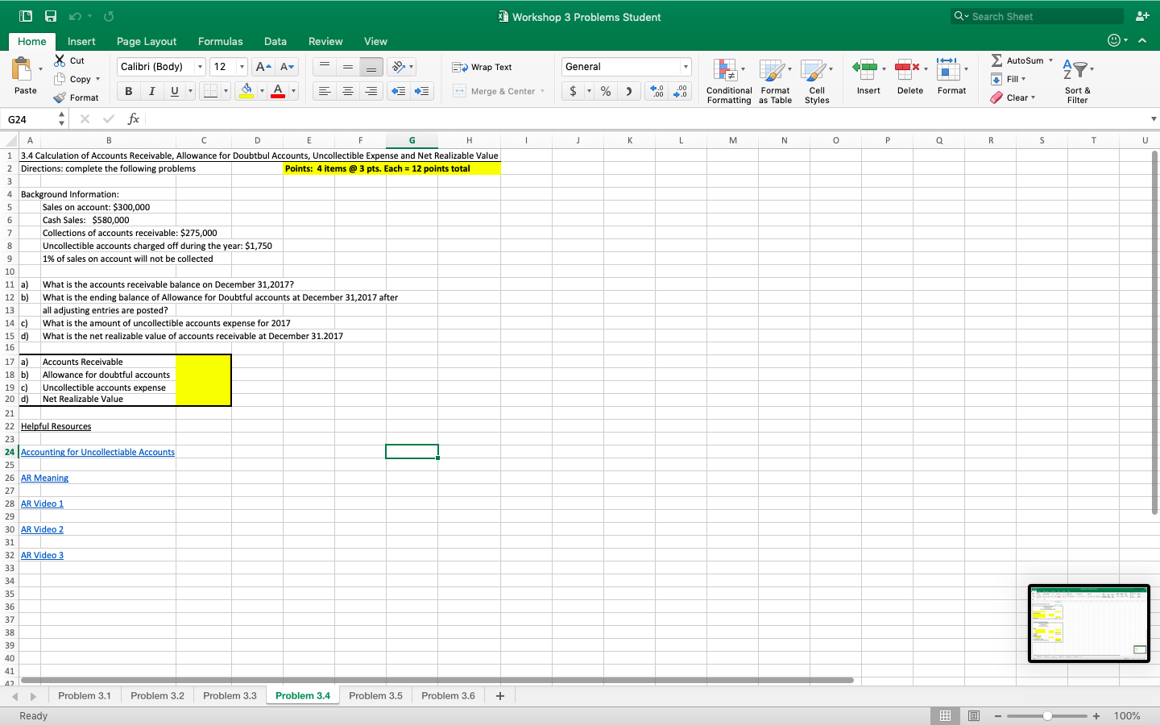
Task: Toggle bold formatting
Action: click(127, 91)
